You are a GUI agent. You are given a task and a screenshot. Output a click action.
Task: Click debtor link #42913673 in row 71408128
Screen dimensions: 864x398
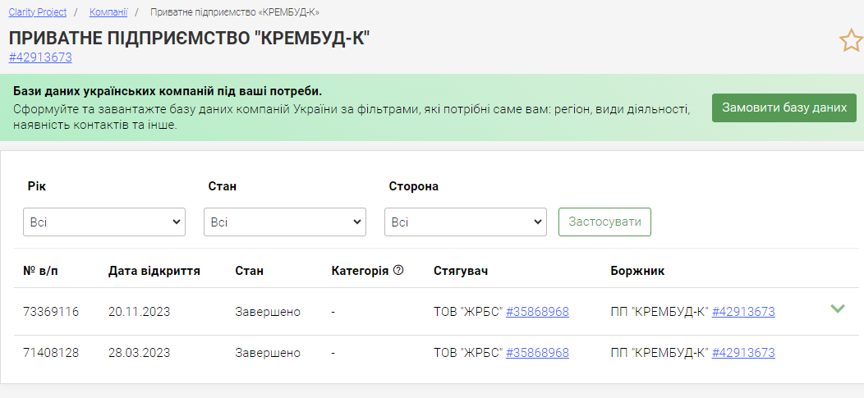742,353
